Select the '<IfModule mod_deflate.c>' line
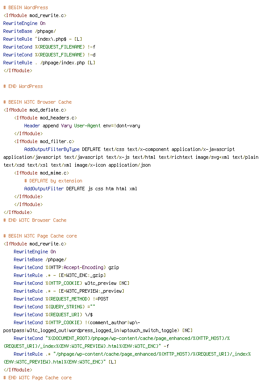This screenshot has width=263, height=385. (x=35, y=110)
